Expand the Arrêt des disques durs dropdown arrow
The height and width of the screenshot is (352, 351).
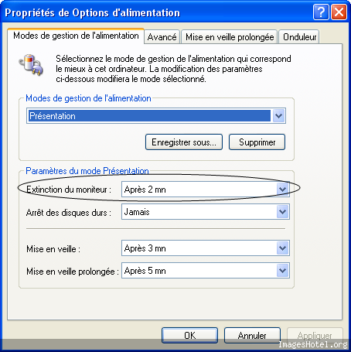tap(283, 212)
